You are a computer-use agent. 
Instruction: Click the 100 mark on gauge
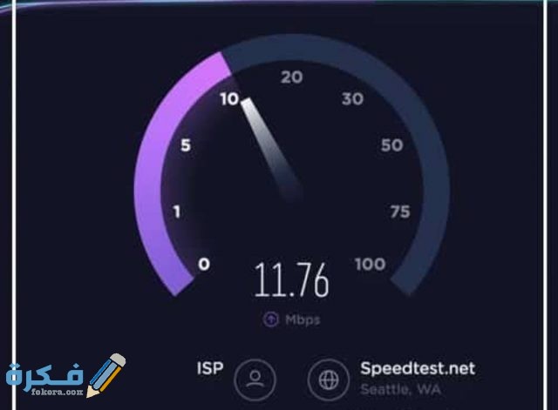(x=370, y=264)
